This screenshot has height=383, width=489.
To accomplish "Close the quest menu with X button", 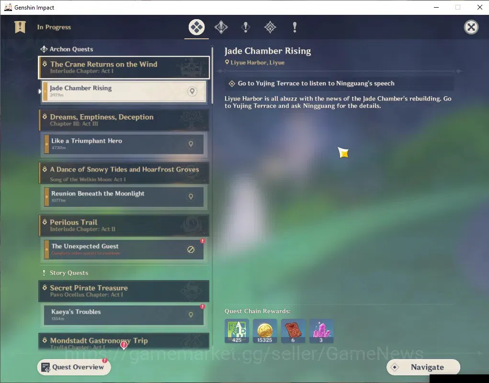I will 471,27.
